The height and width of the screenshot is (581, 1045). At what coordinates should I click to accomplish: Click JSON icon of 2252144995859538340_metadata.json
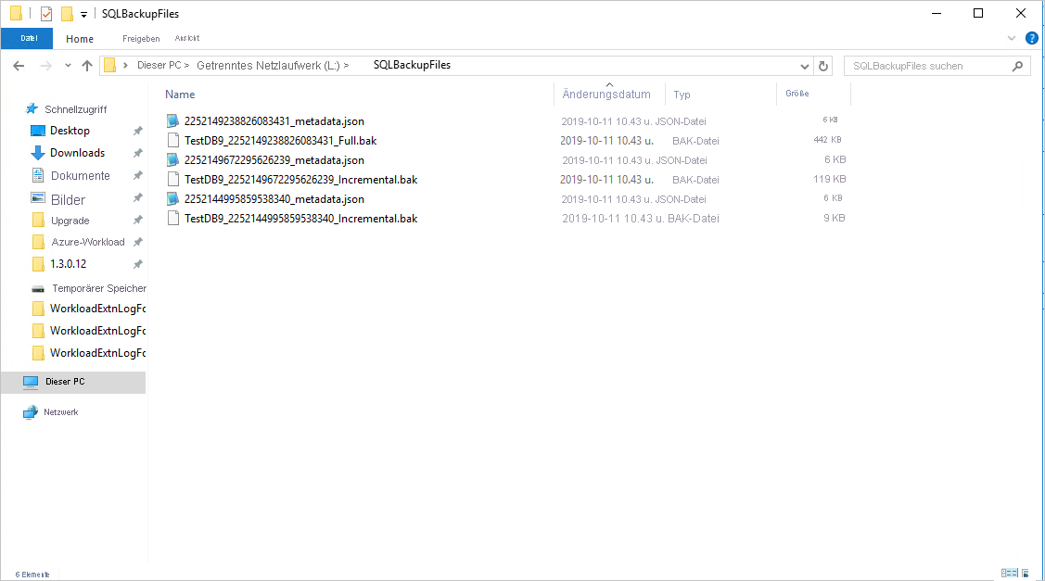point(172,198)
